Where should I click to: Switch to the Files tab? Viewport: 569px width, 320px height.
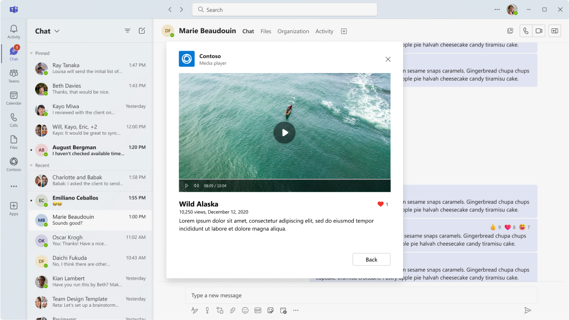click(x=266, y=31)
